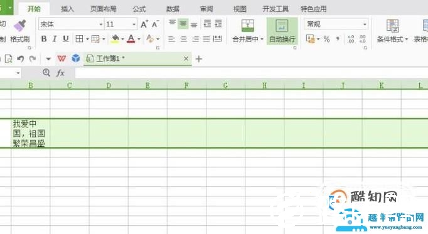
Task: Increase decimal places icon
Action: 351,39
